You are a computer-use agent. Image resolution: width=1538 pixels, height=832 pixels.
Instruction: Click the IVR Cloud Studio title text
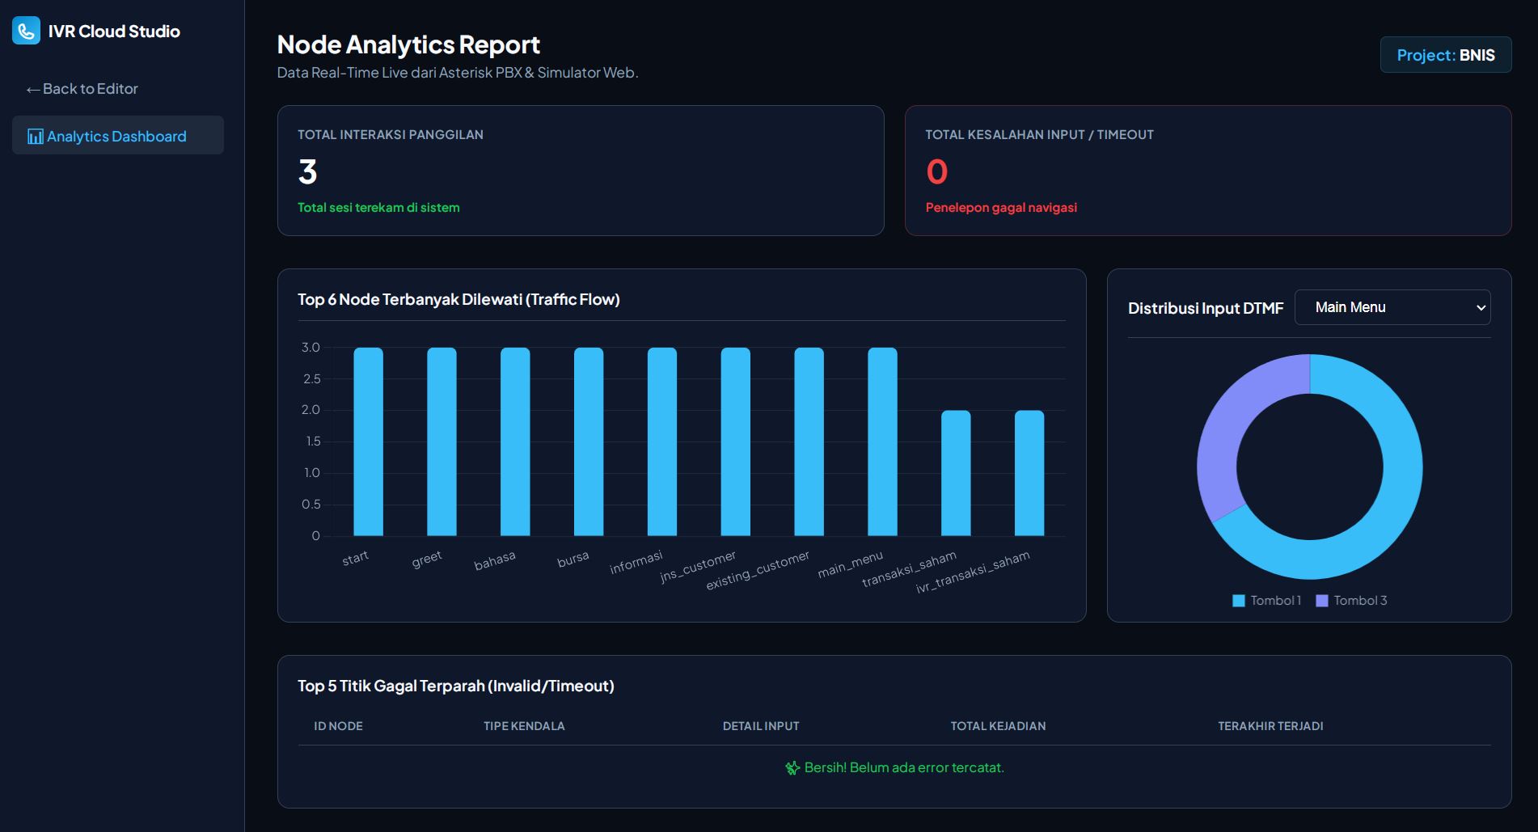coord(114,32)
